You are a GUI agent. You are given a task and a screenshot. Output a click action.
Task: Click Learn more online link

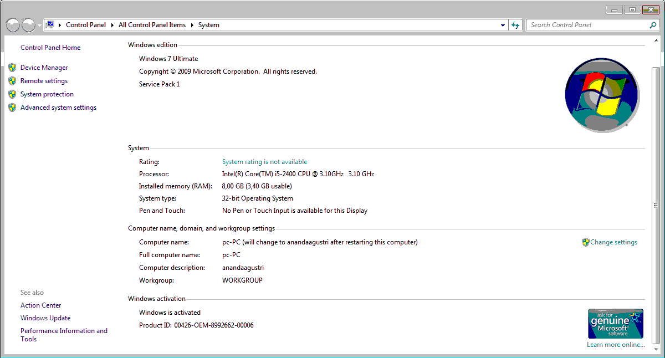616,345
